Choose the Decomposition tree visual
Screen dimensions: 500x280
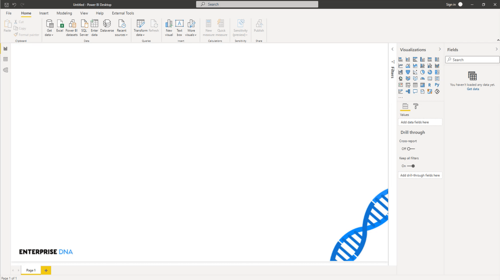click(x=408, y=92)
